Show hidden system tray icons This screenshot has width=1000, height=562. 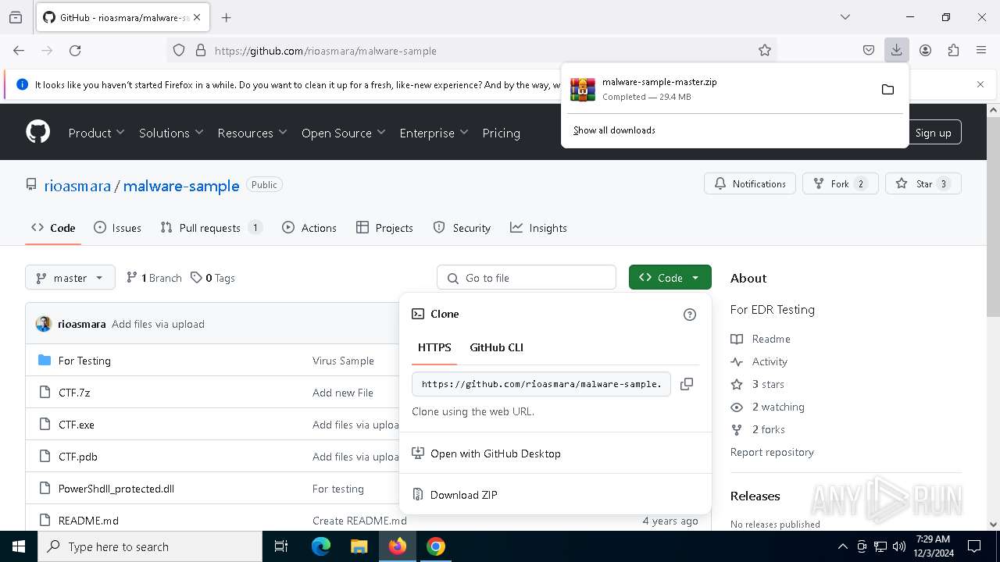(842, 546)
